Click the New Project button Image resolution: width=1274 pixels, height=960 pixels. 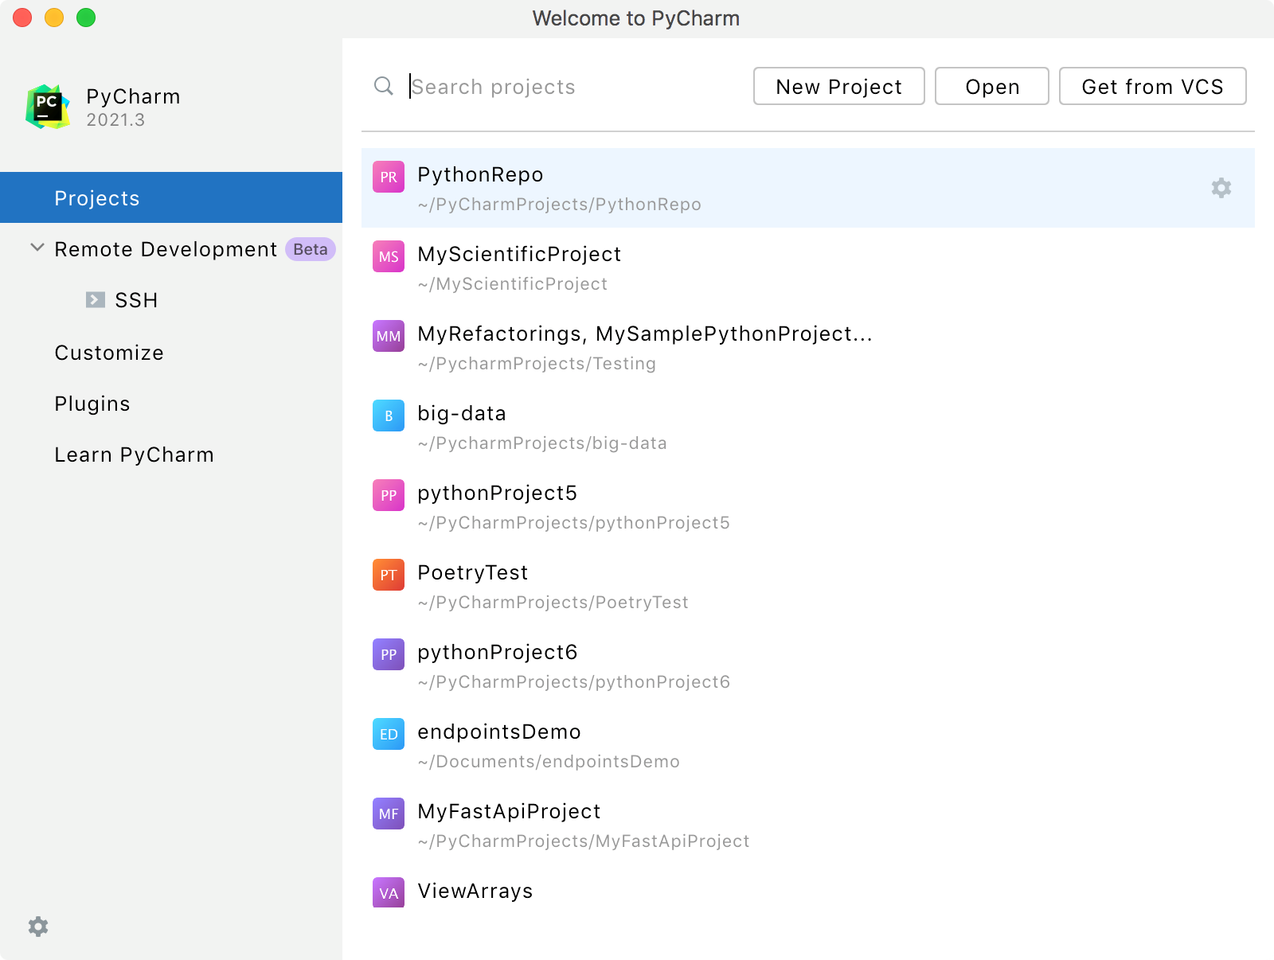[x=838, y=86]
